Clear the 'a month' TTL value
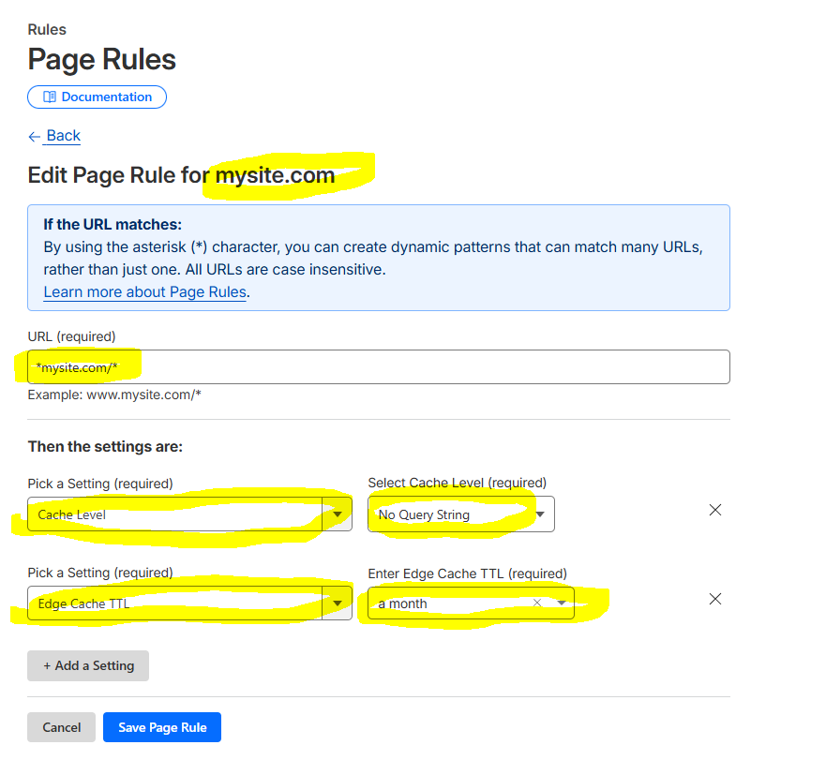826x760 pixels. (x=537, y=604)
